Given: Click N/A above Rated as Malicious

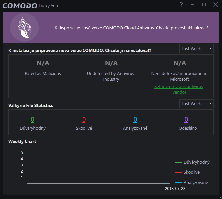Looking at the screenshot, I should tap(43, 63).
